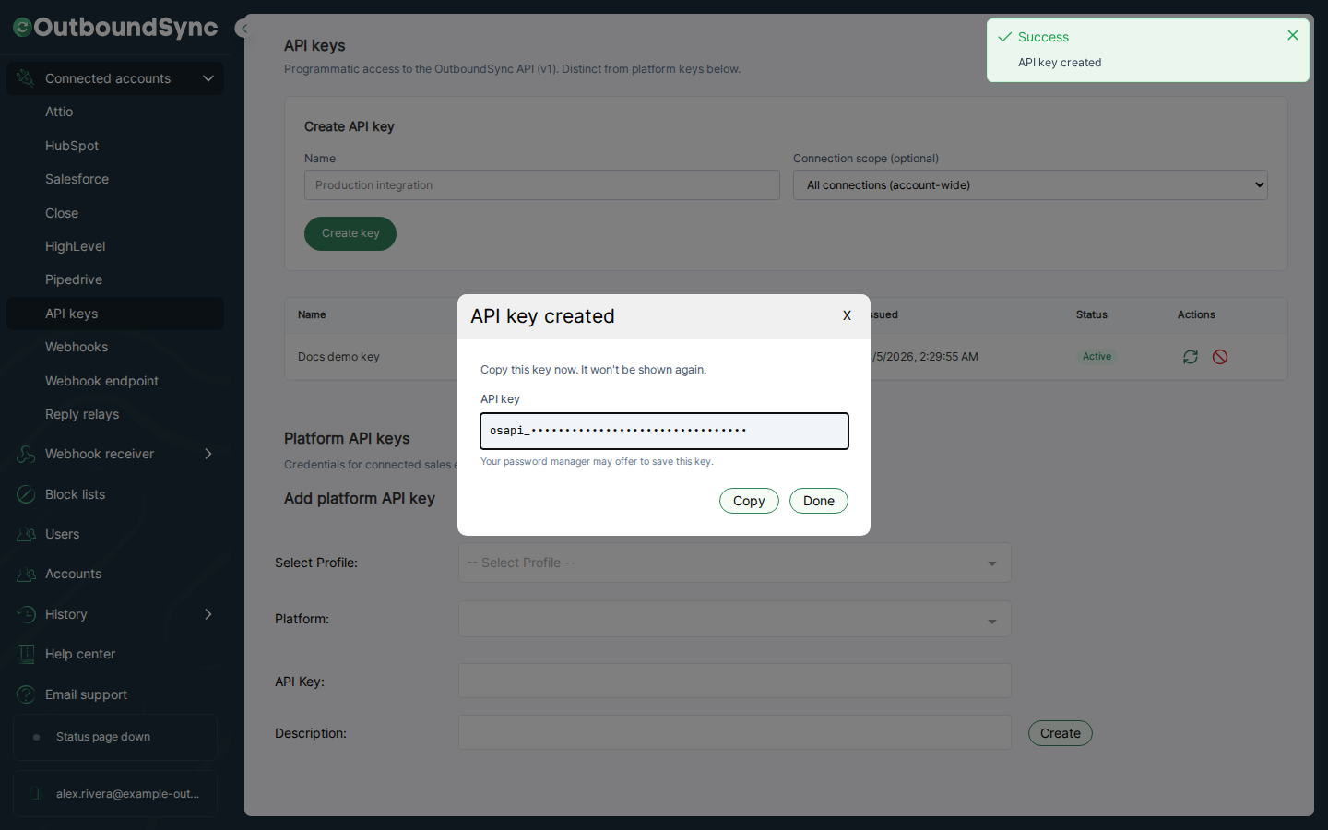Open the Help center link
This screenshot has width=1328, height=830.
pos(80,654)
